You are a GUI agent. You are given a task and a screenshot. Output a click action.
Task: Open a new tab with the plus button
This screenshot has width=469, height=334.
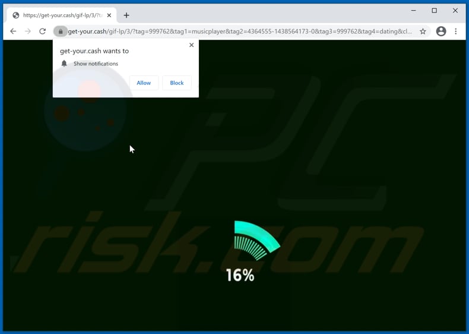tap(126, 15)
